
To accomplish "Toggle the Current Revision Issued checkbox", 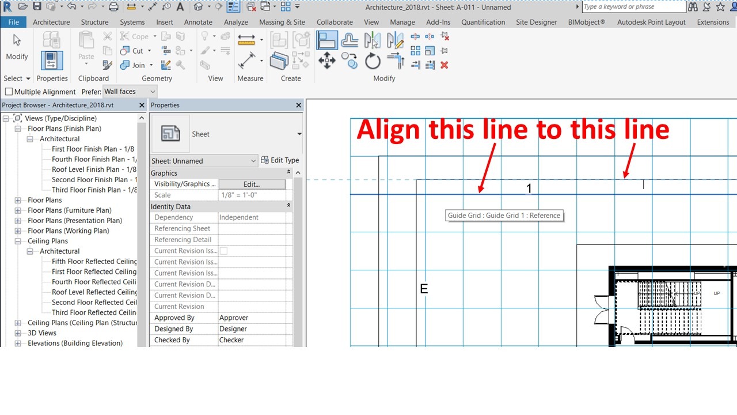I will [x=223, y=251].
